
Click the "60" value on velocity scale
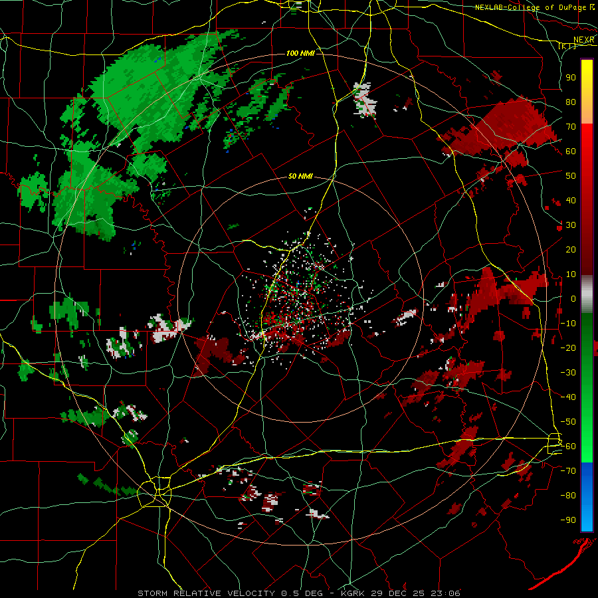571,151
